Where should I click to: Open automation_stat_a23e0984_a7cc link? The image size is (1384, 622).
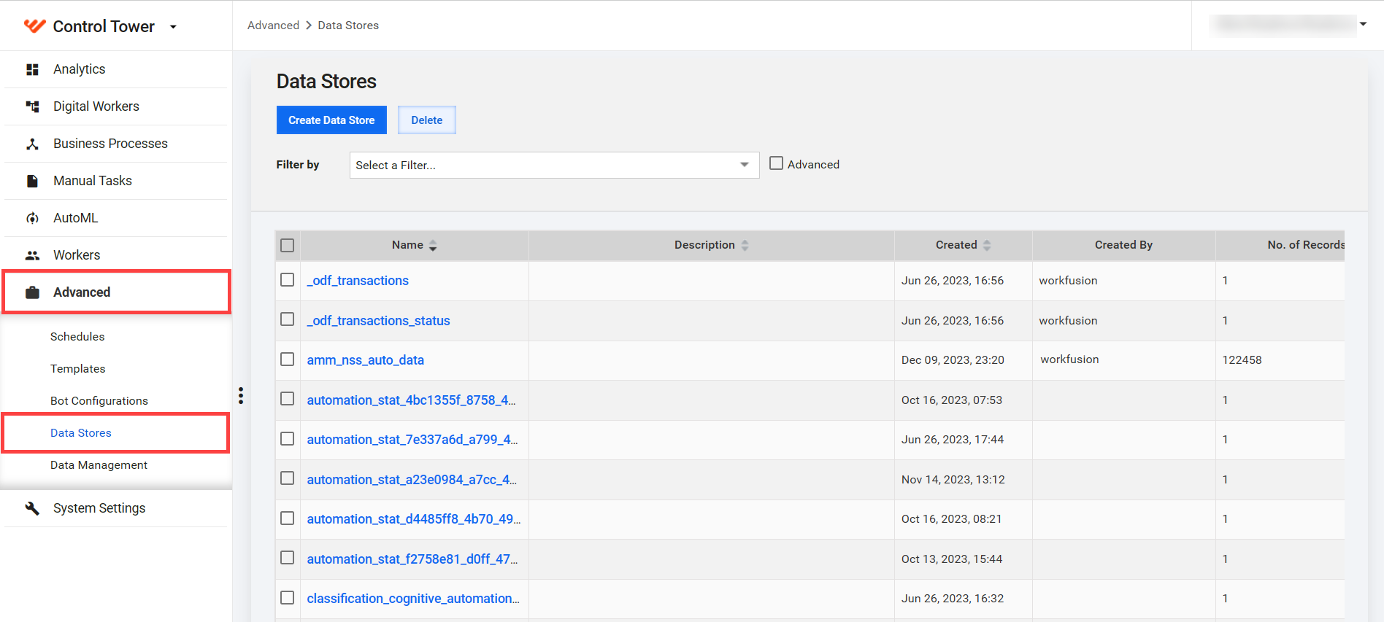(412, 480)
